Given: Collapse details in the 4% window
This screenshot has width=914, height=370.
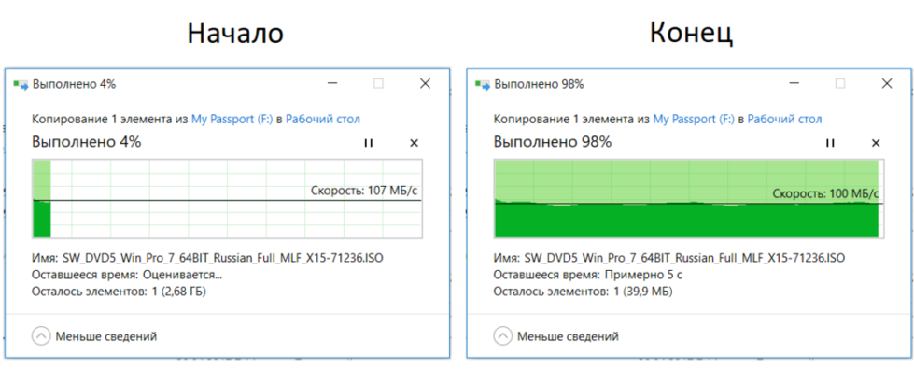Looking at the screenshot, I should 41,336.
